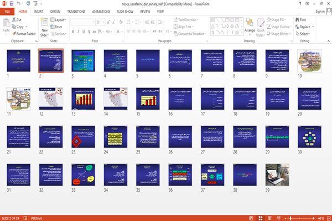Image resolution: width=332 pixels, height=221 pixels.
Task: Decrease font size with the smaller A icon
Action: [x=113, y=22]
